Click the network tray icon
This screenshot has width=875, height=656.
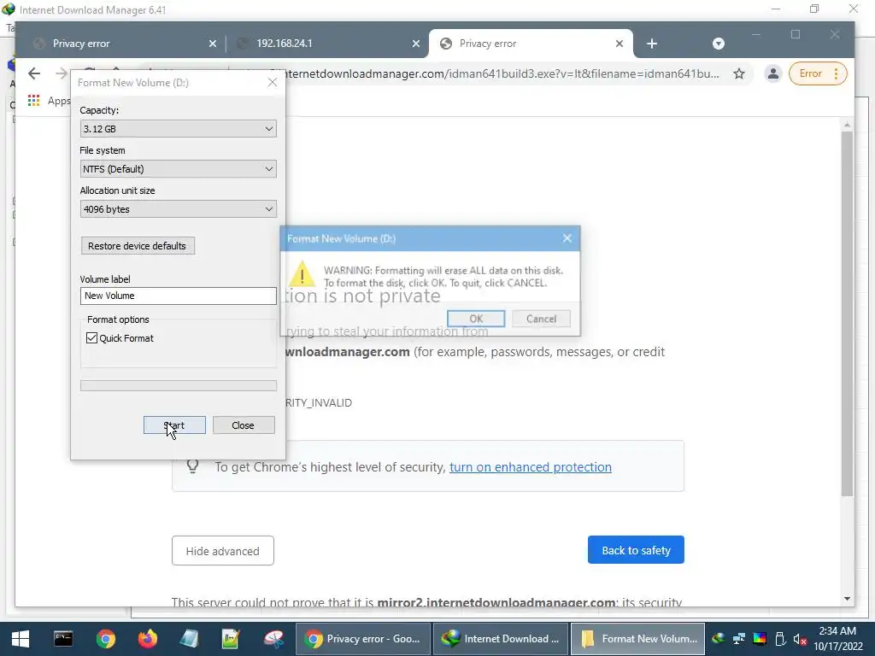(739, 639)
